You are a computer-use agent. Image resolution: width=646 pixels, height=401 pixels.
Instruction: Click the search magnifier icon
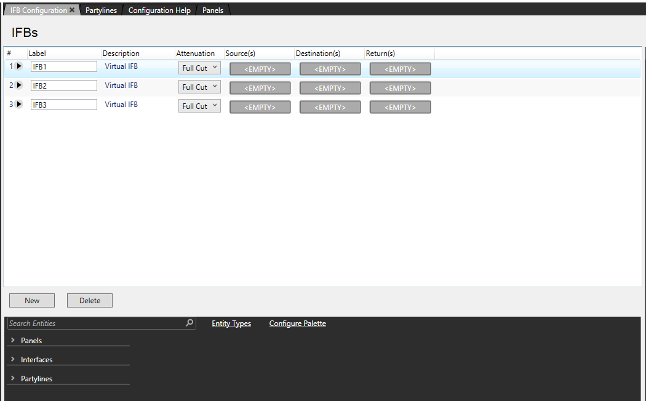tap(189, 323)
